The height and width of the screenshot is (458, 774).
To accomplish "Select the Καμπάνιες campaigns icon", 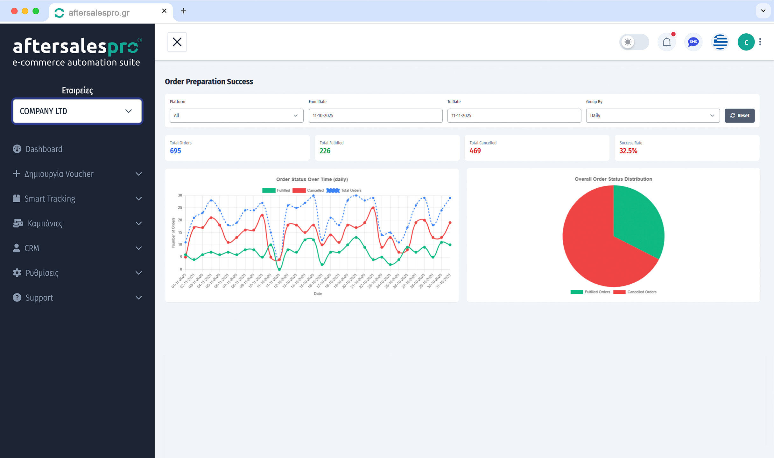I will 18,223.
